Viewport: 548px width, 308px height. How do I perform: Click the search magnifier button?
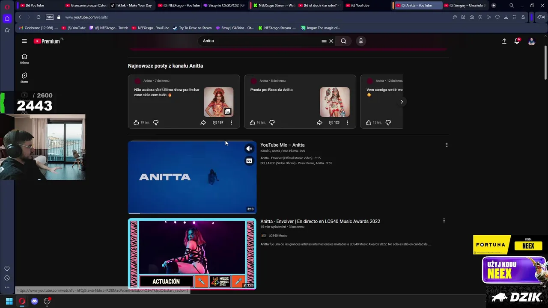click(343, 41)
